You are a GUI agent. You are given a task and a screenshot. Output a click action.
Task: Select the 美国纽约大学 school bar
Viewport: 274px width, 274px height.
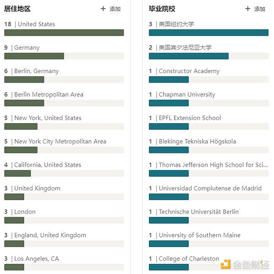tap(208, 32)
